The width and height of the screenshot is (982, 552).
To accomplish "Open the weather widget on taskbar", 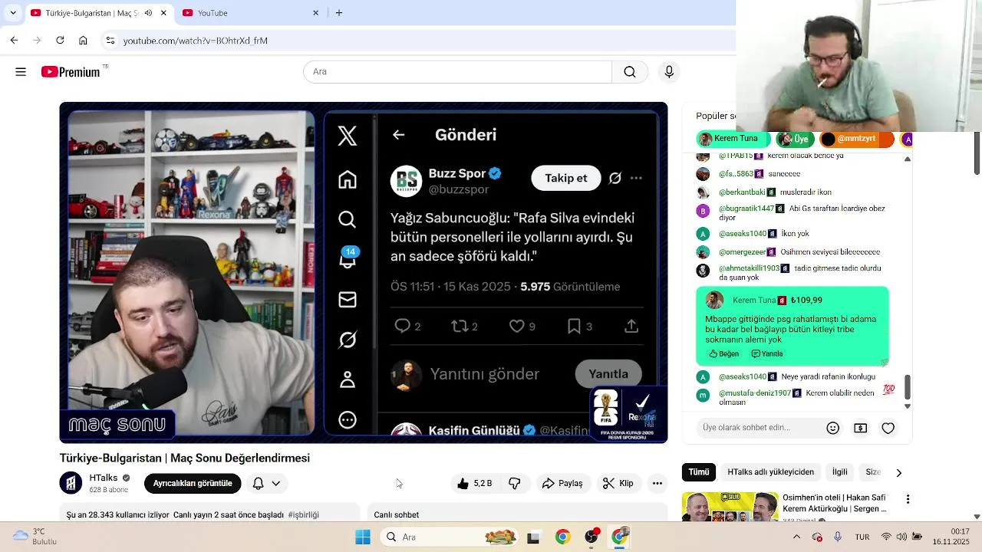I will point(36,536).
